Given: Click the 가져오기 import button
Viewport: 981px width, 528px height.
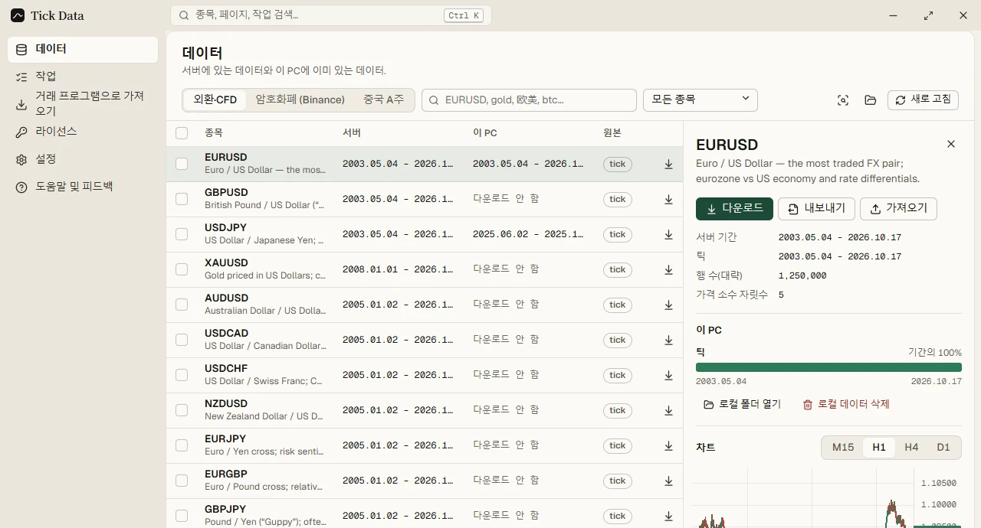Looking at the screenshot, I should pos(898,209).
